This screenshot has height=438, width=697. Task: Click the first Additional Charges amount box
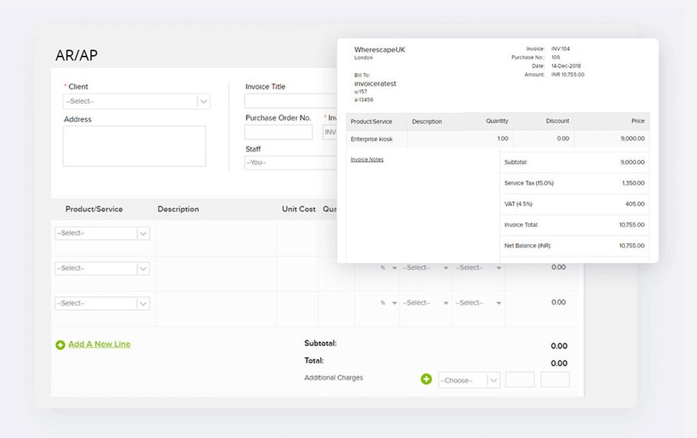[520, 379]
